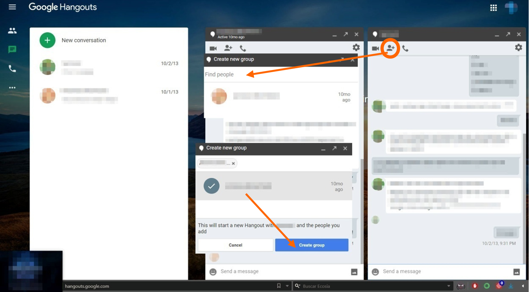Open emoji picker in middle chat window

[x=213, y=271]
